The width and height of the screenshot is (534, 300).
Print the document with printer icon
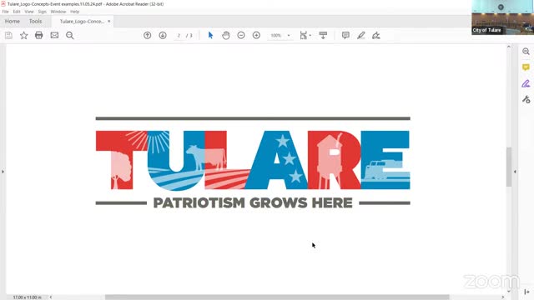coord(39,35)
